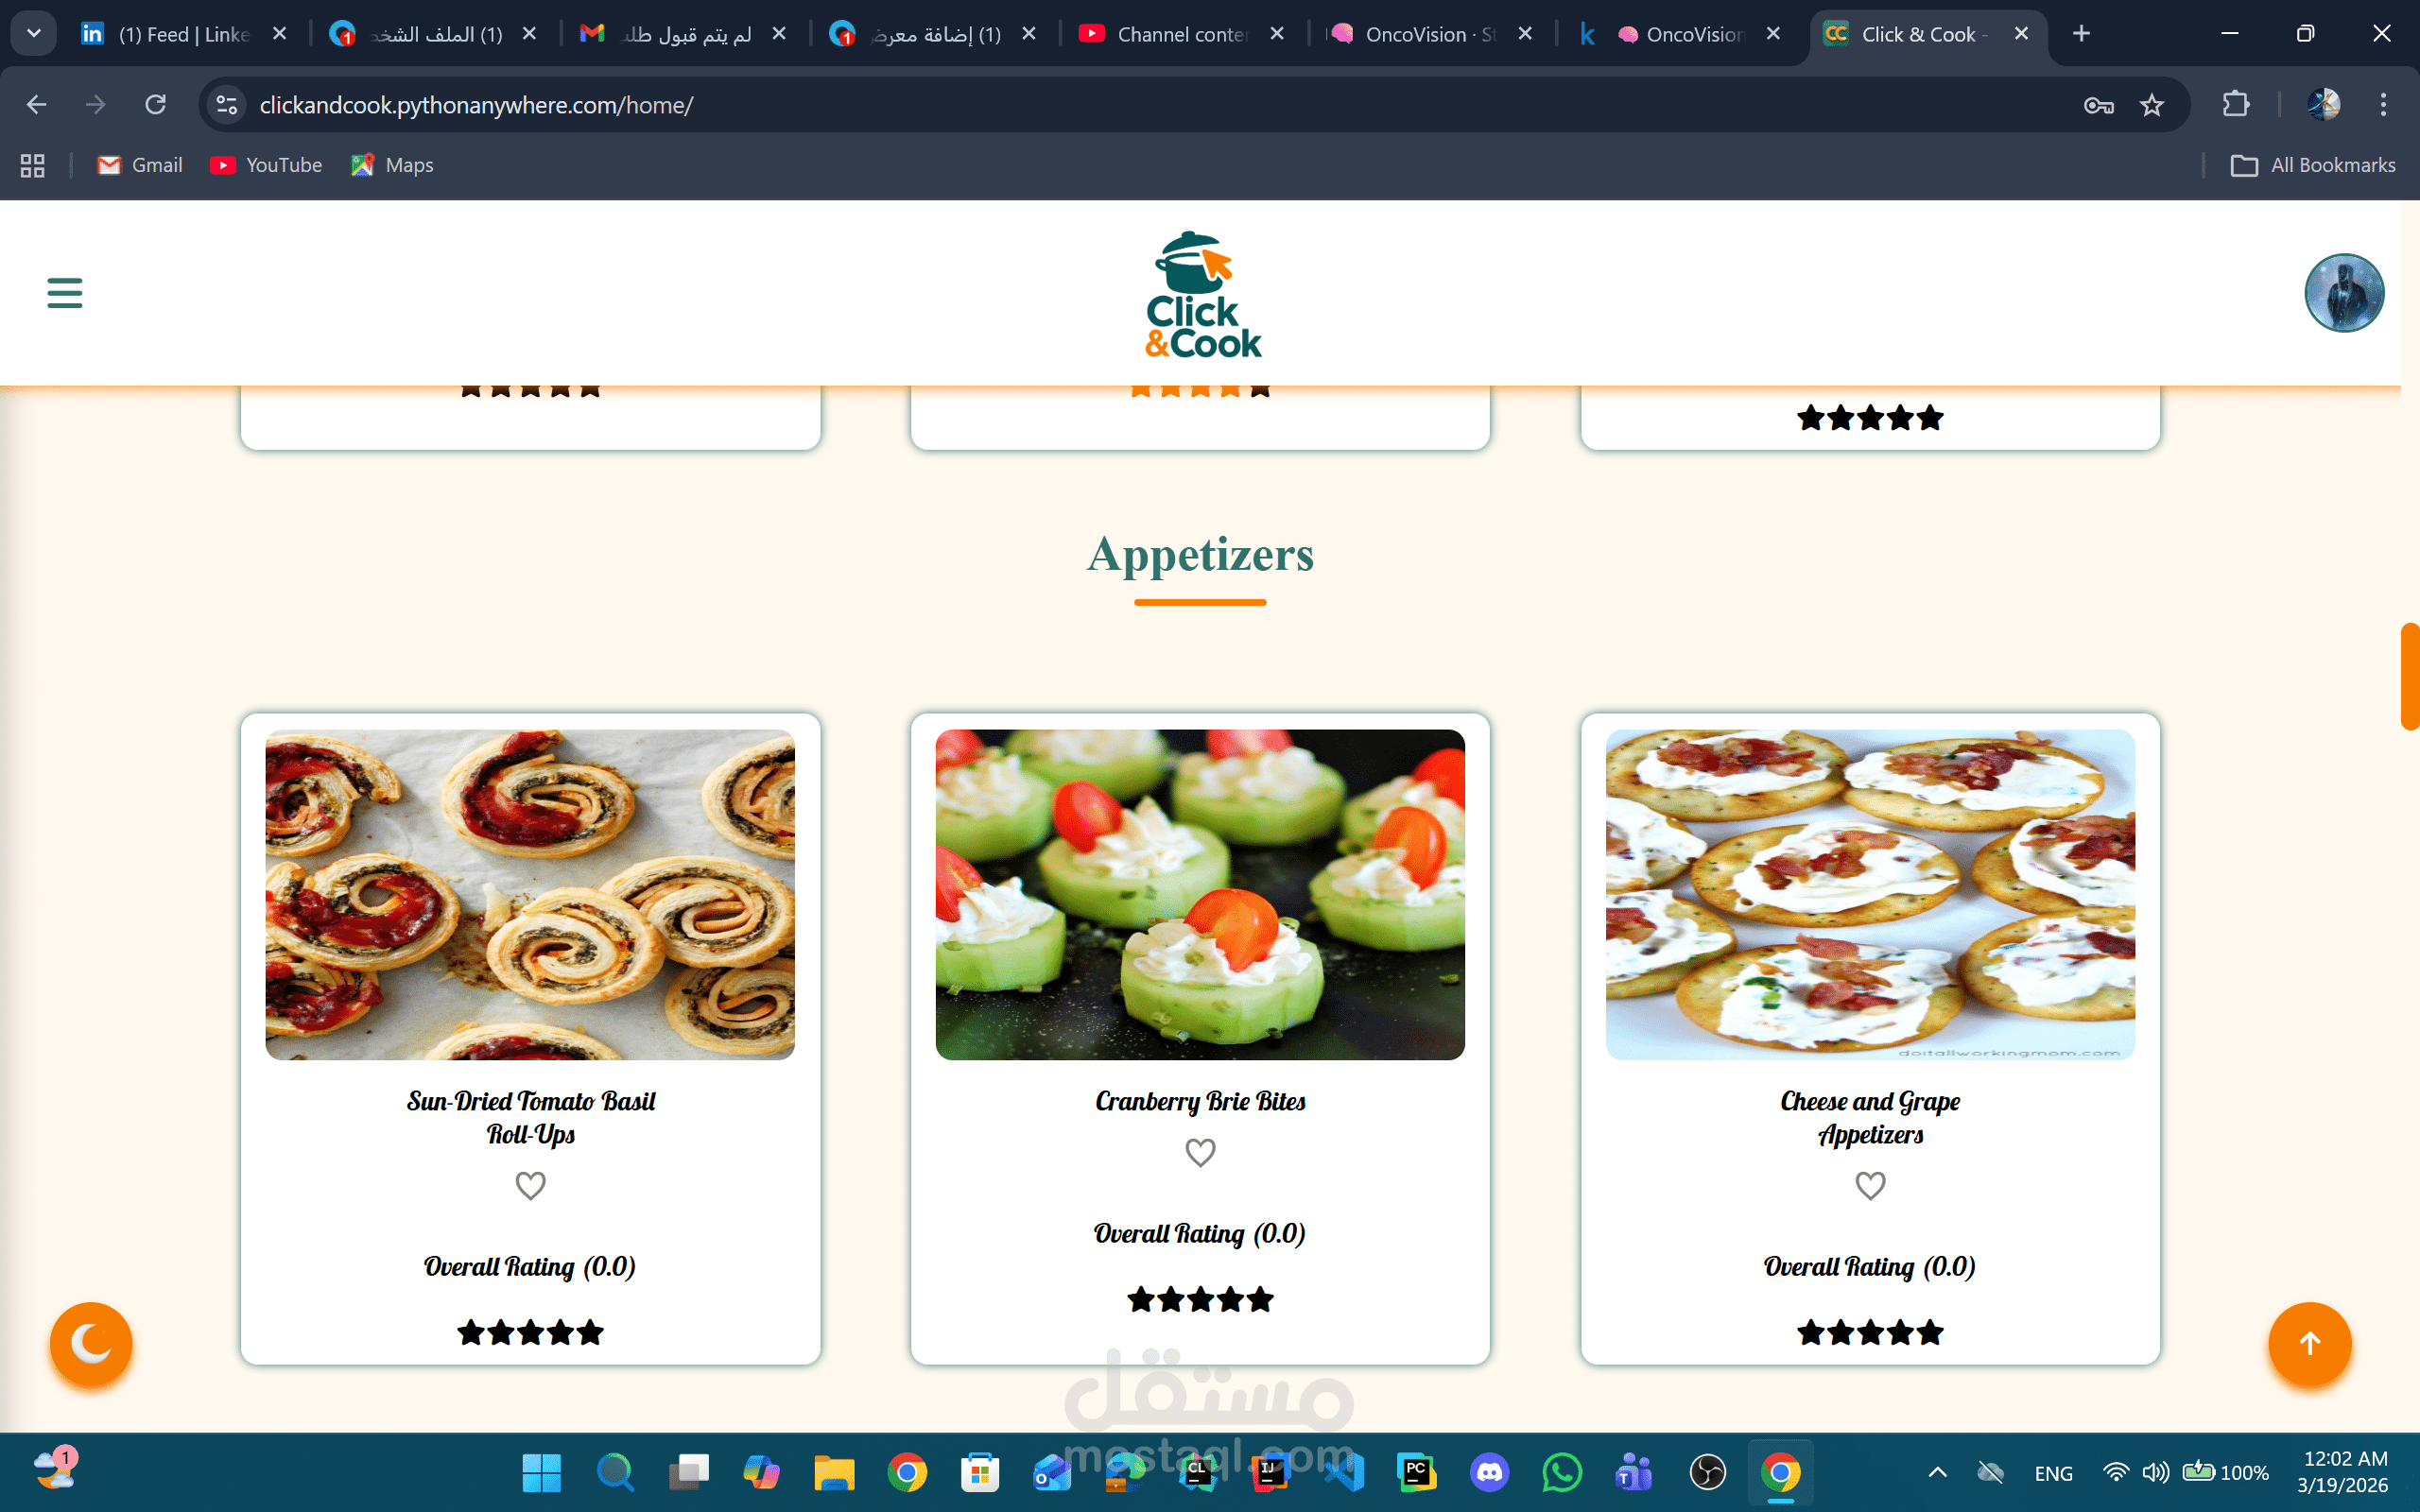Open Chrome three-dot menu
This screenshot has height=1512, width=2420.
pos(2383,105)
